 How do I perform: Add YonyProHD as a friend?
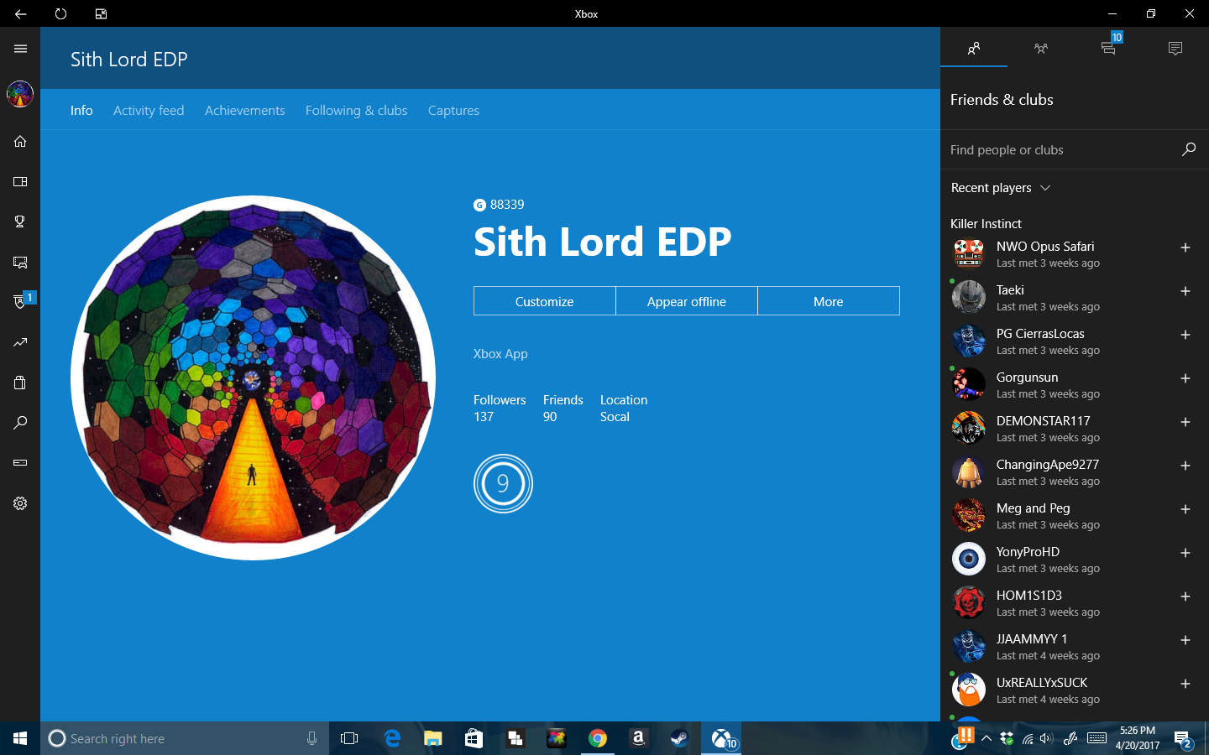1185,553
